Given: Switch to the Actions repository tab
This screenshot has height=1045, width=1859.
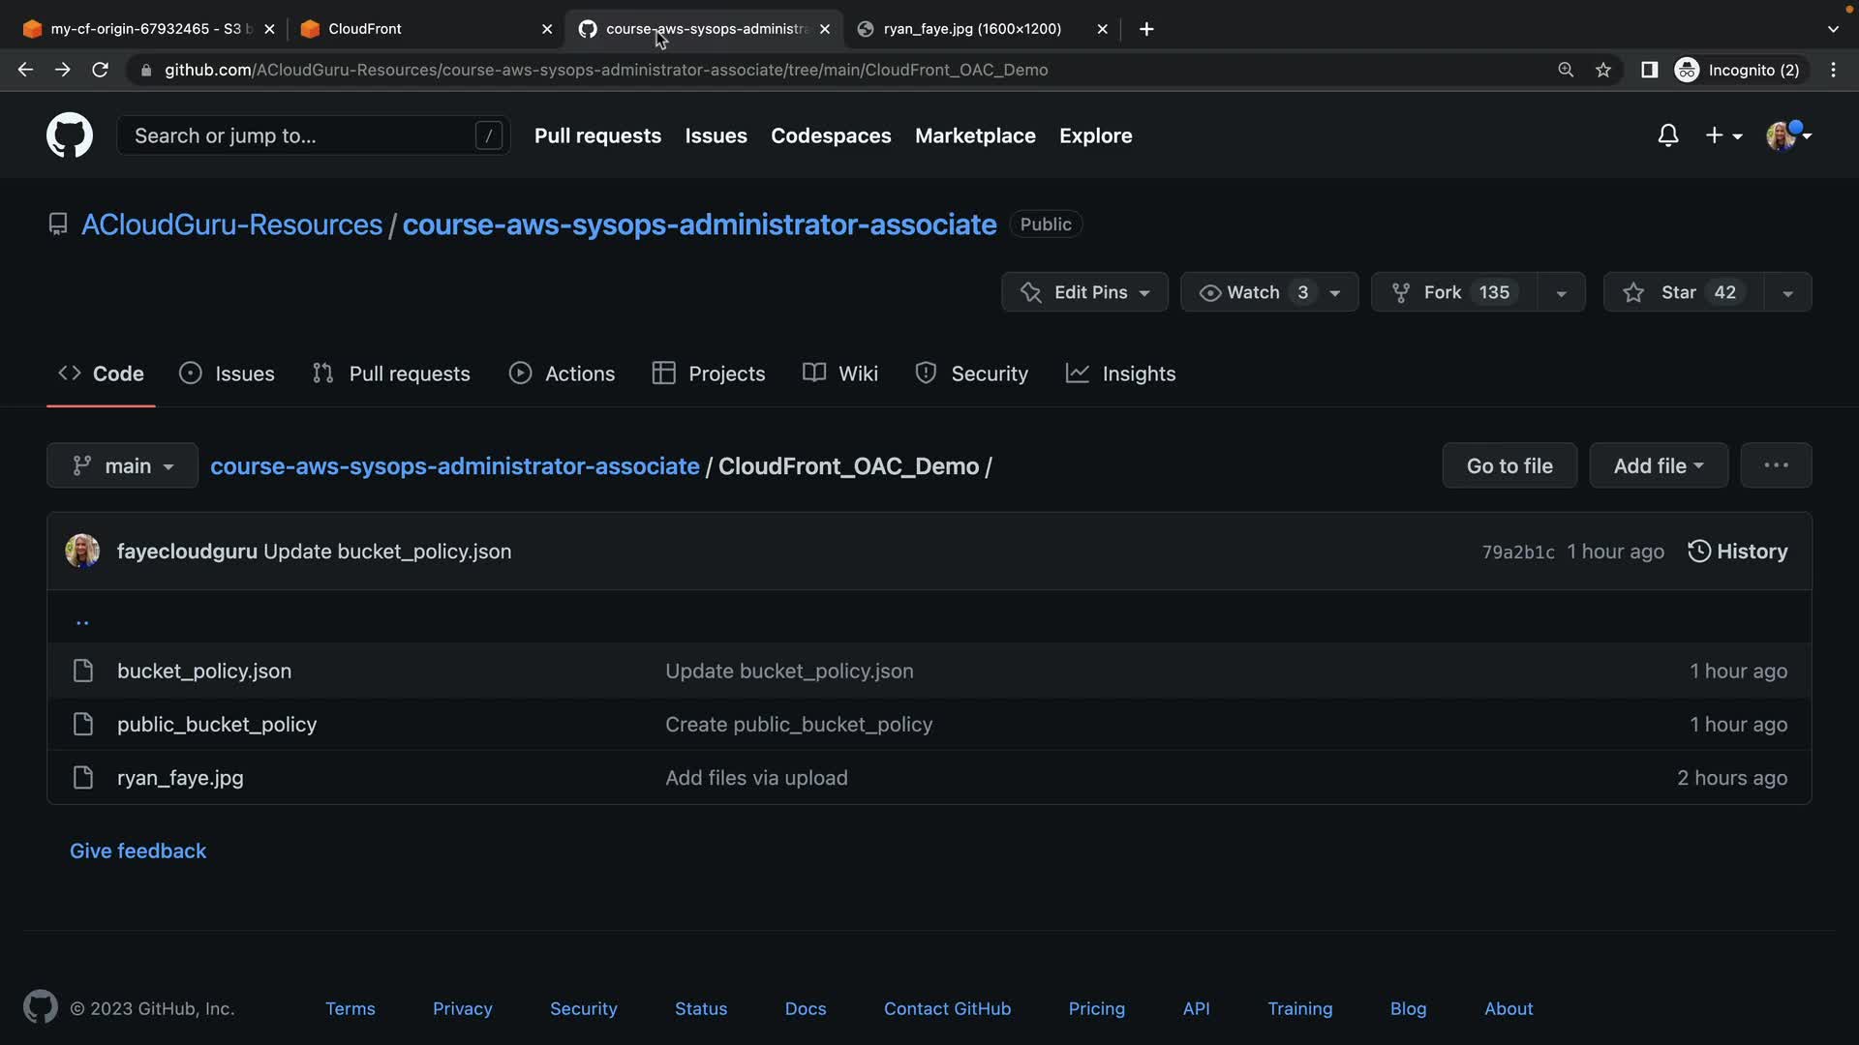Looking at the screenshot, I should click(563, 373).
